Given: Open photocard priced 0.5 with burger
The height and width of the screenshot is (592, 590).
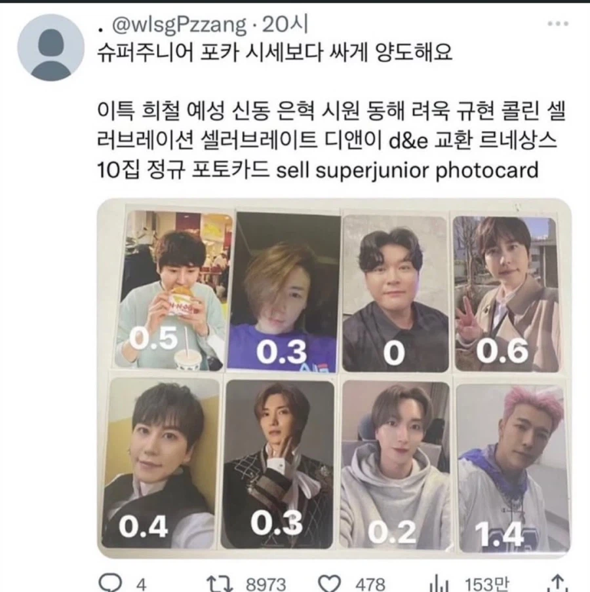Looking at the screenshot, I should pos(174,291).
